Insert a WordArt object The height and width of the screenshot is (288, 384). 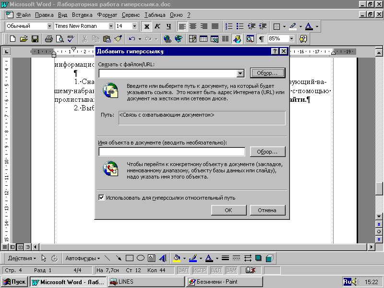(x=163, y=258)
